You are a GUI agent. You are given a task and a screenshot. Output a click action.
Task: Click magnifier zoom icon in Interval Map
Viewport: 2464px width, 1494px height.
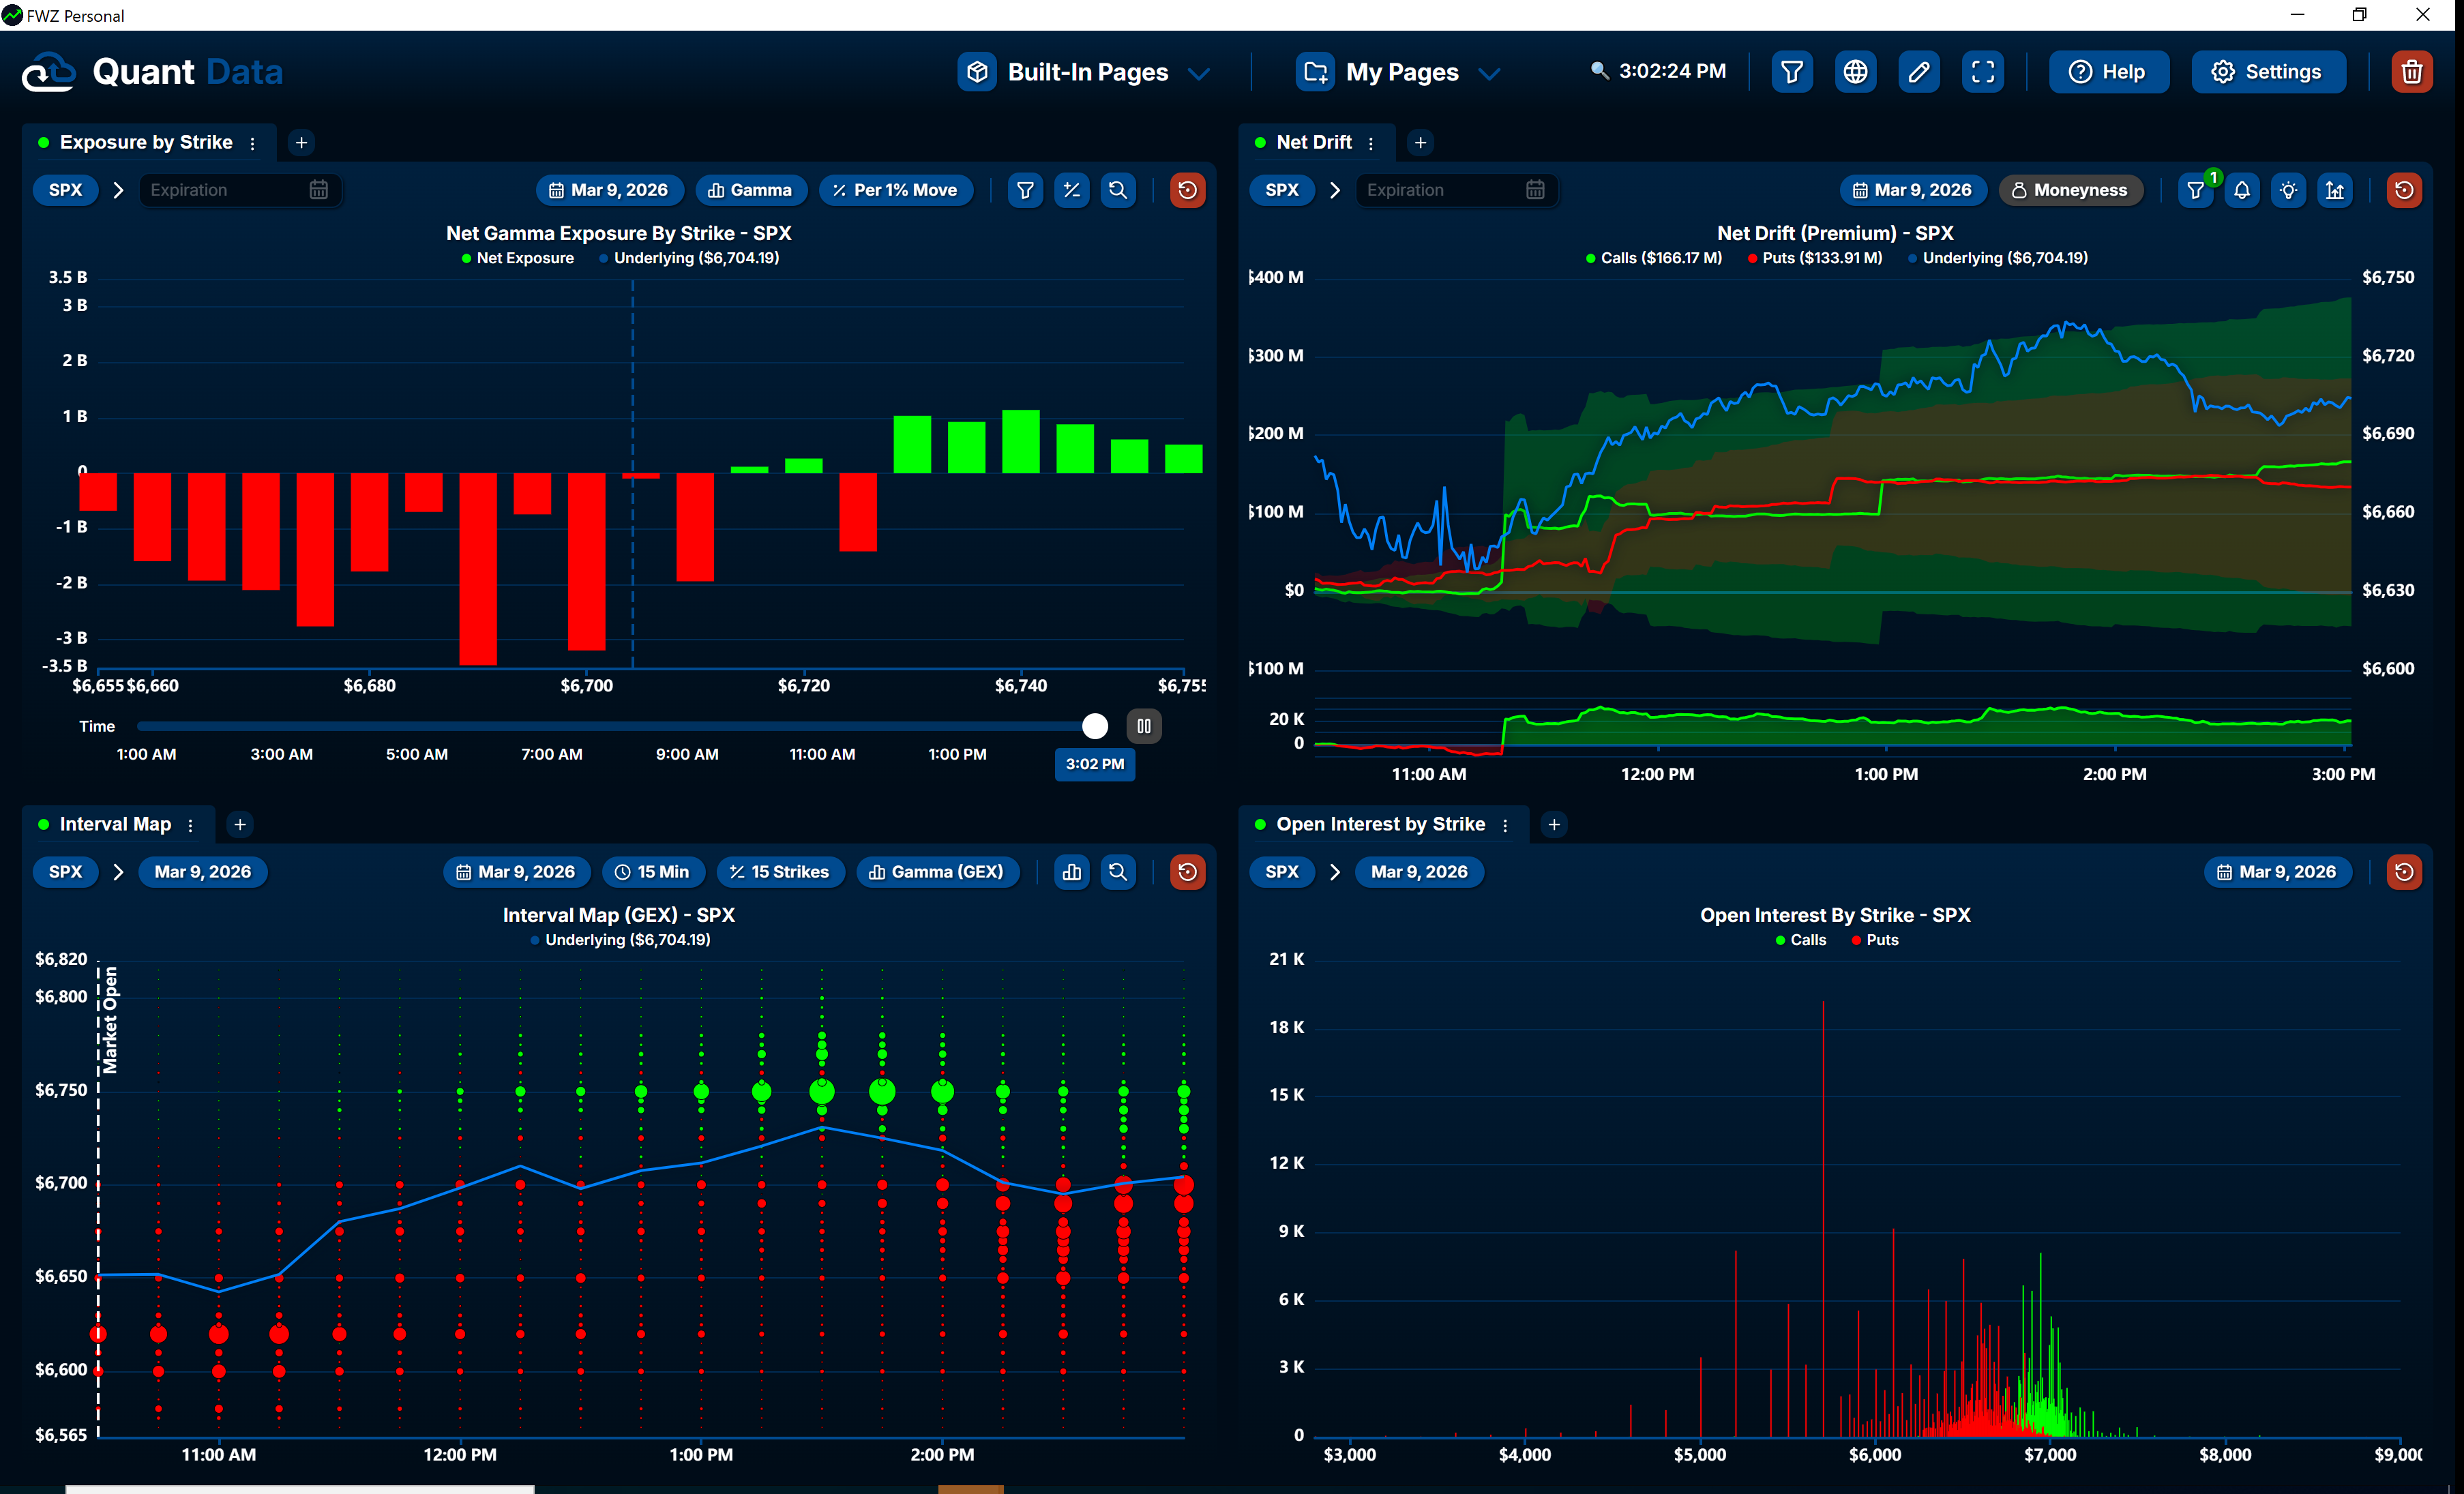pyautogui.click(x=1118, y=872)
